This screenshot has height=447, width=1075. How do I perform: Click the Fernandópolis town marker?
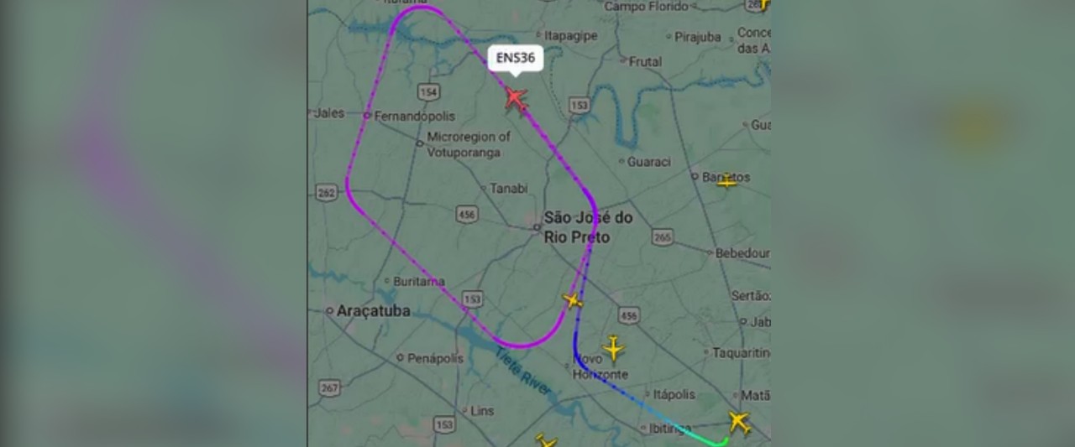point(368,116)
